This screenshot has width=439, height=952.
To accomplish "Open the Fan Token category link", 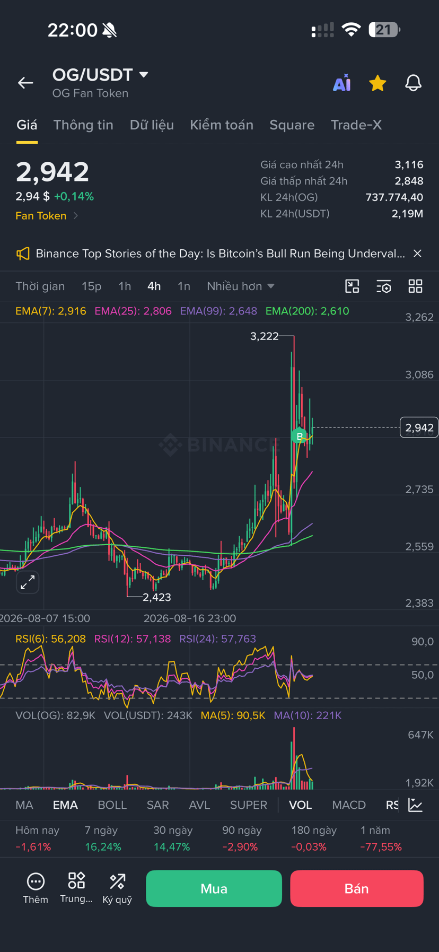I will pyautogui.click(x=47, y=216).
